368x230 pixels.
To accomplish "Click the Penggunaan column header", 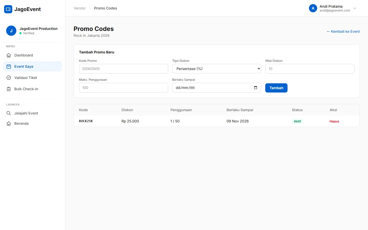I will coord(181,110).
